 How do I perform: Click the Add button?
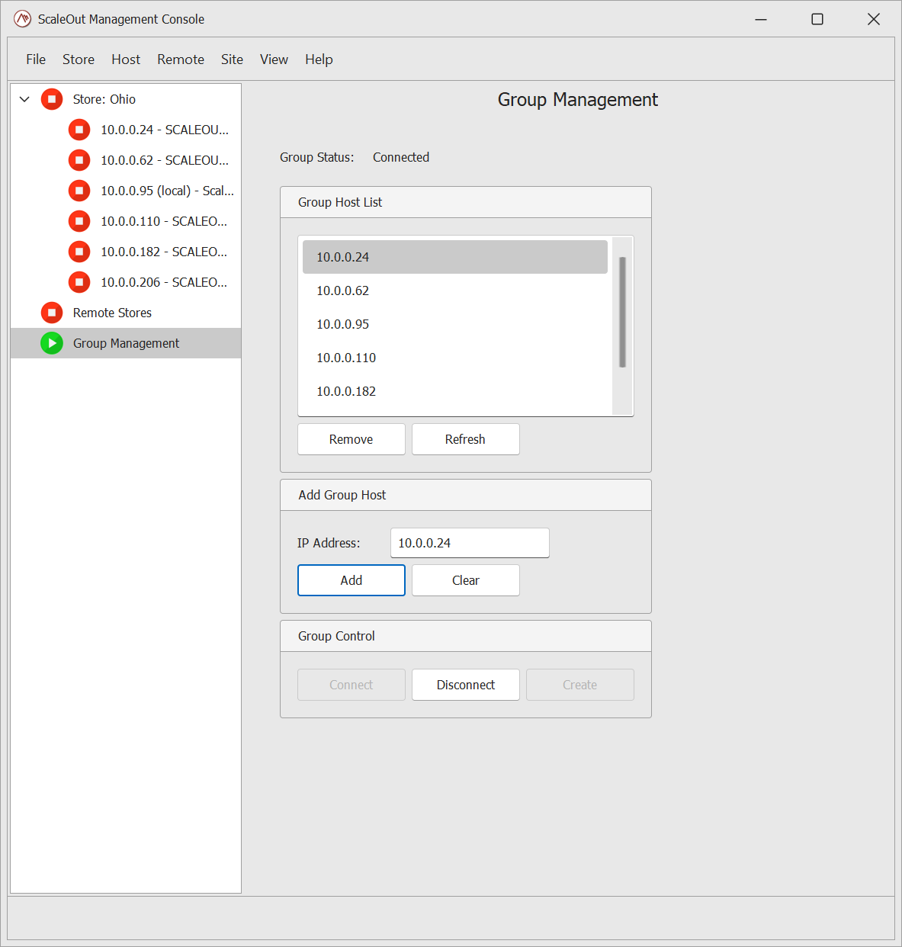point(351,580)
